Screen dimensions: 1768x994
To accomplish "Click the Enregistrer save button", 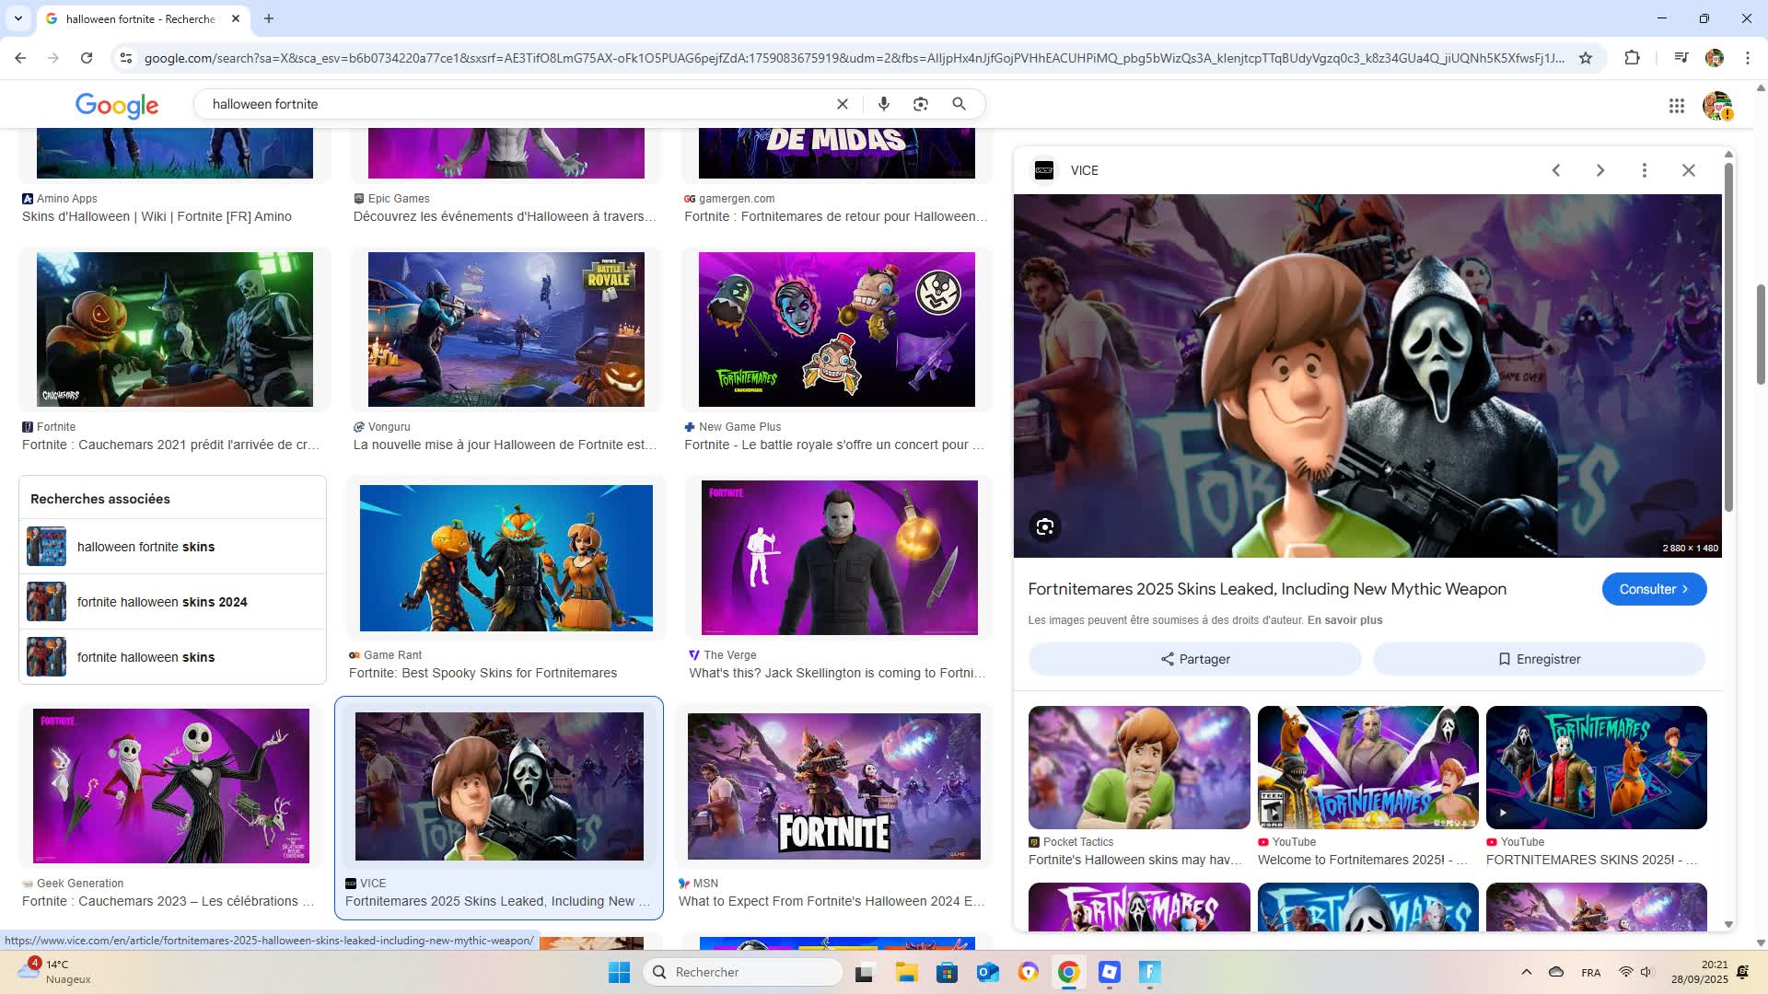I will (1539, 659).
